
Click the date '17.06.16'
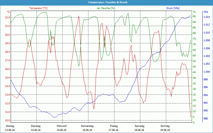pyautogui.click(x=113, y=130)
